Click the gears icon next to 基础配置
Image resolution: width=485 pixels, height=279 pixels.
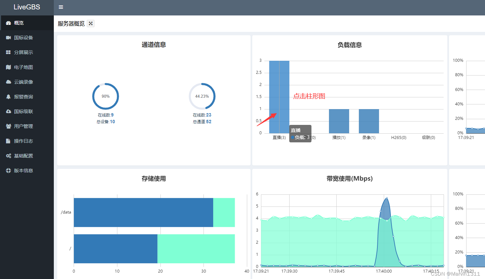tap(8, 156)
